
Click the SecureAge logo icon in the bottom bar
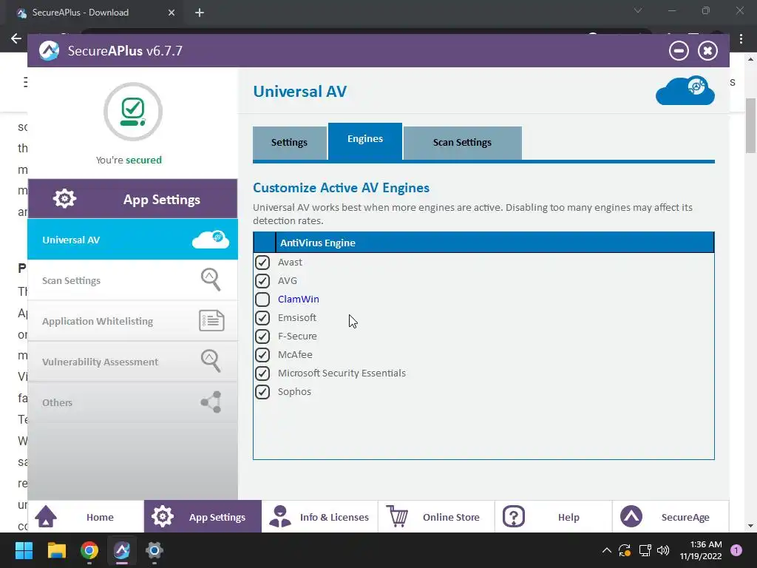tap(631, 516)
